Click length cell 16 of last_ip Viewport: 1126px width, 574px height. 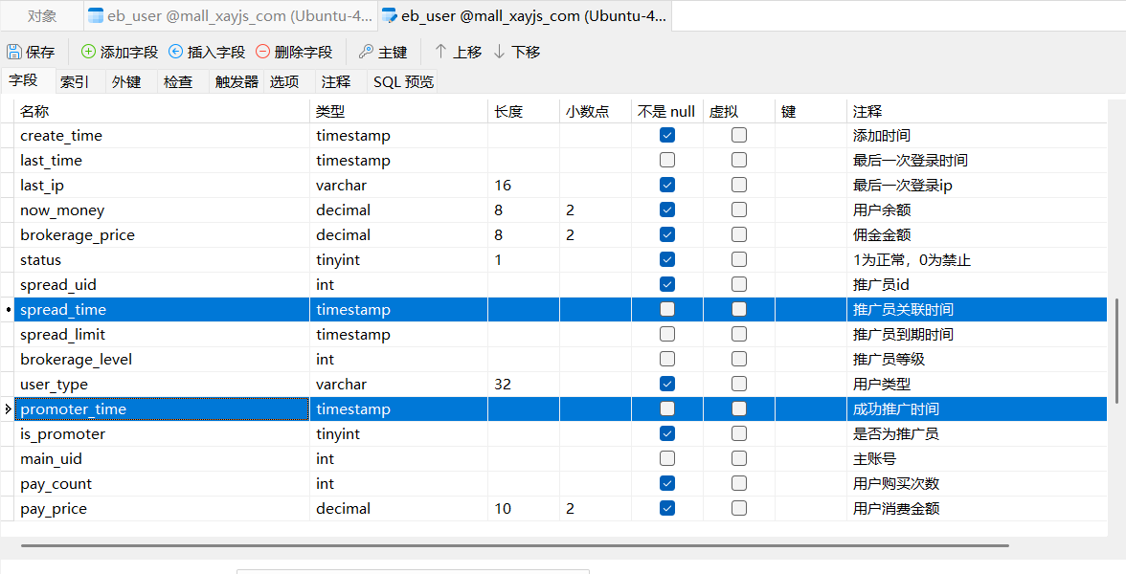[x=524, y=186]
